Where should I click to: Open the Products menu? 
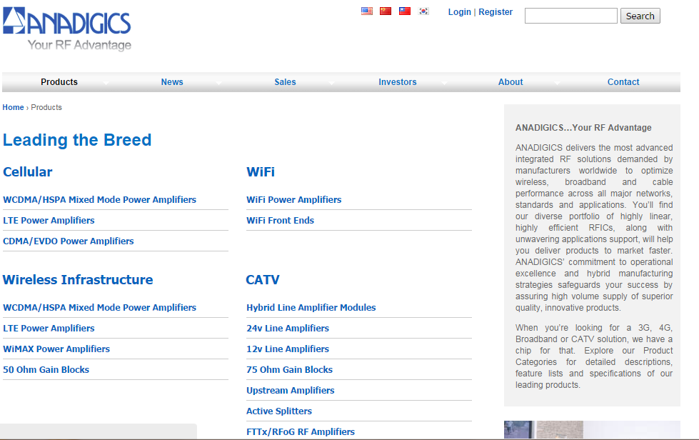(59, 82)
